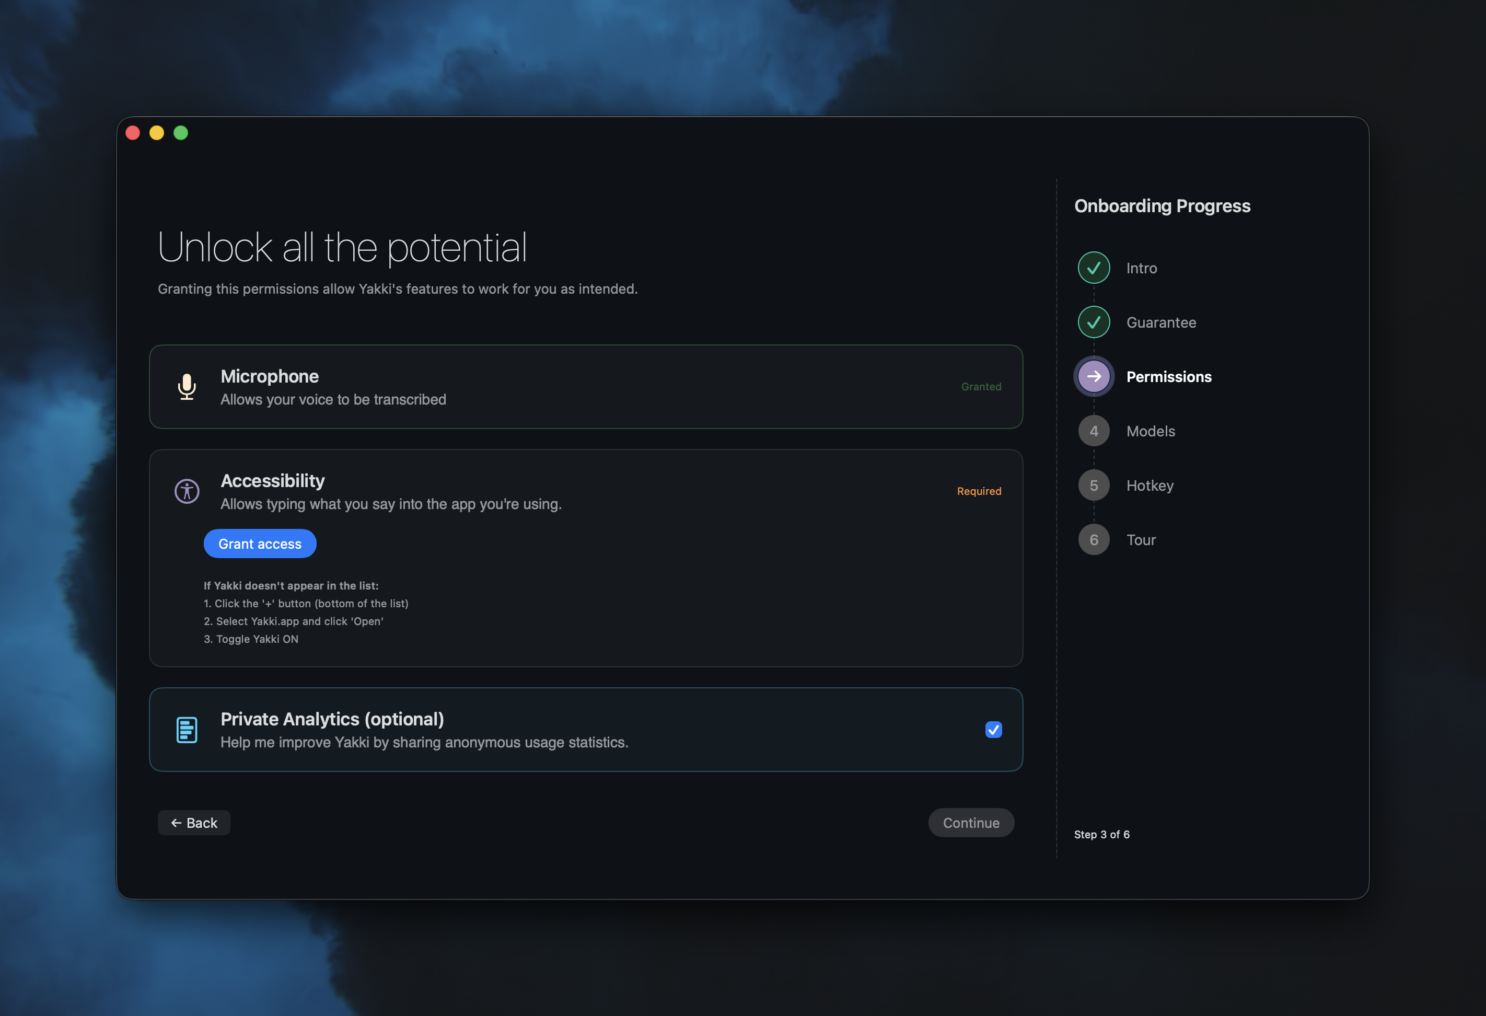Screen dimensions: 1486x1016
Task: Select the Models step circle
Action: tap(1094, 430)
